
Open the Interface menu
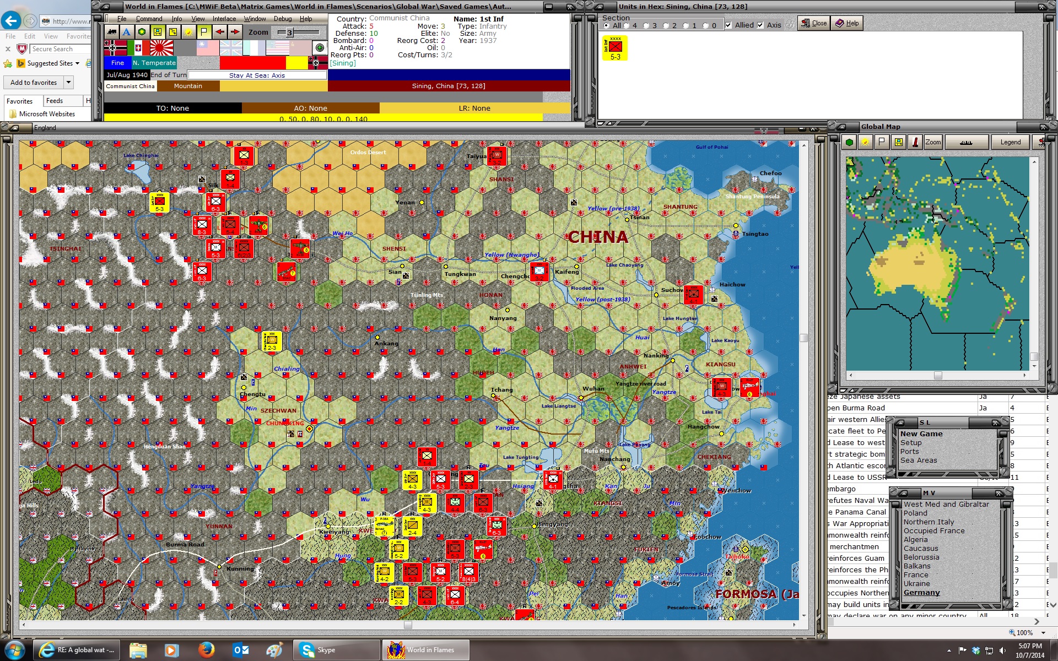(x=224, y=19)
